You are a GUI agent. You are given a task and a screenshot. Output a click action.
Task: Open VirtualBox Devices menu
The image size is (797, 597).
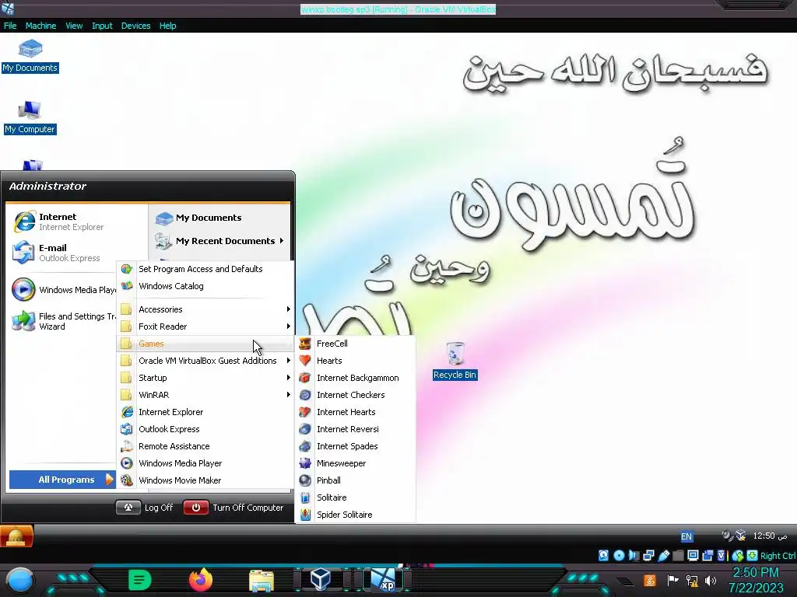(x=135, y=26)
